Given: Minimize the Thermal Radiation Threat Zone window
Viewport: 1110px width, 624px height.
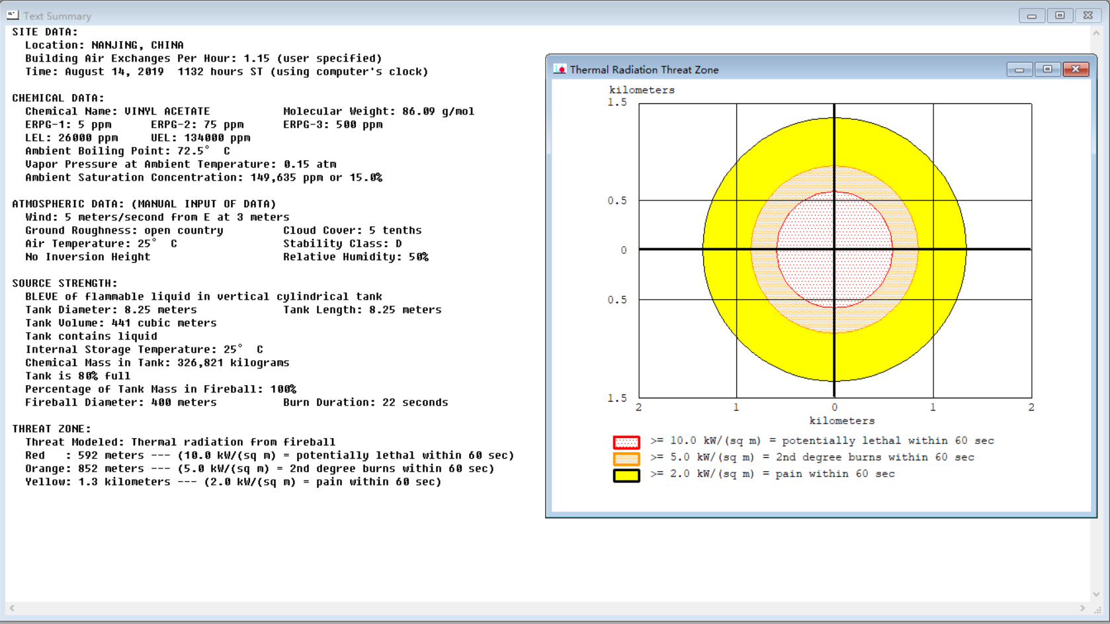Looking at the screenshot, I should pos(1019,69).
